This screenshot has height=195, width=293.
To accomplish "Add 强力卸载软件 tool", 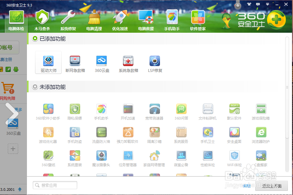I will click(128, 135).
